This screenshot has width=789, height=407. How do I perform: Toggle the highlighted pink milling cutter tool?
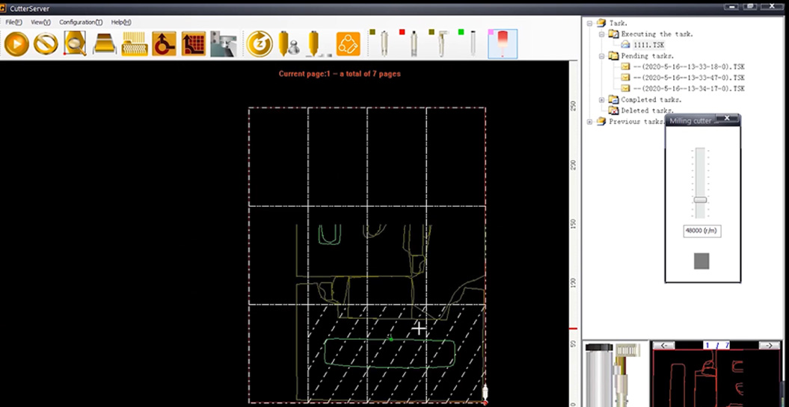[x=503, y=44]
